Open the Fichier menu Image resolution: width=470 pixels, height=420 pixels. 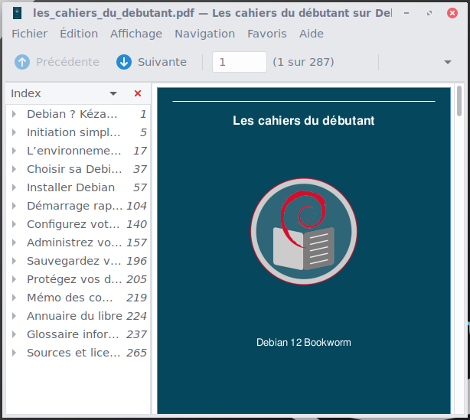tap(29, 34)
